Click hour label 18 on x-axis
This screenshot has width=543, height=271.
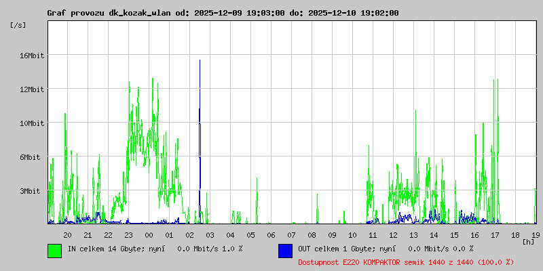click(516, 235)
